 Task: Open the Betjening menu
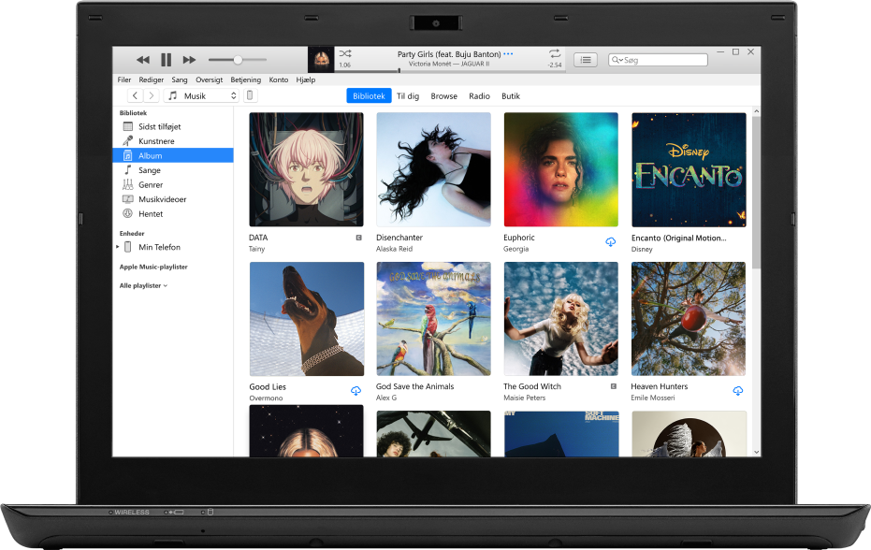245,80
